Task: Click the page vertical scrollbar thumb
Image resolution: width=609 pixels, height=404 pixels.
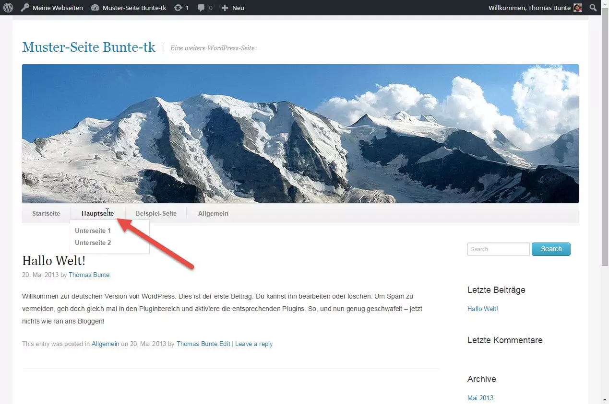Action: (x=605, y=136)
